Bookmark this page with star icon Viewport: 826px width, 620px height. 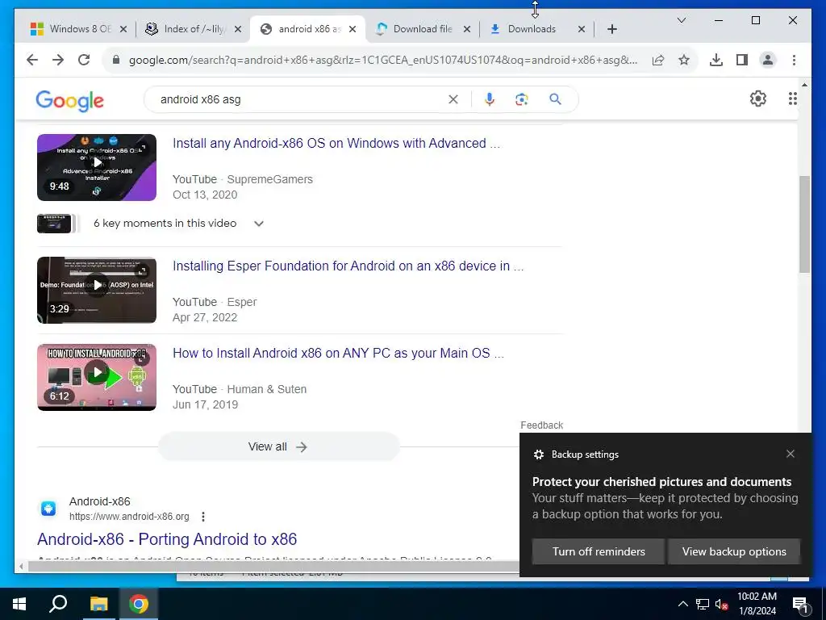pyautogui.click(x=684, y=60)
